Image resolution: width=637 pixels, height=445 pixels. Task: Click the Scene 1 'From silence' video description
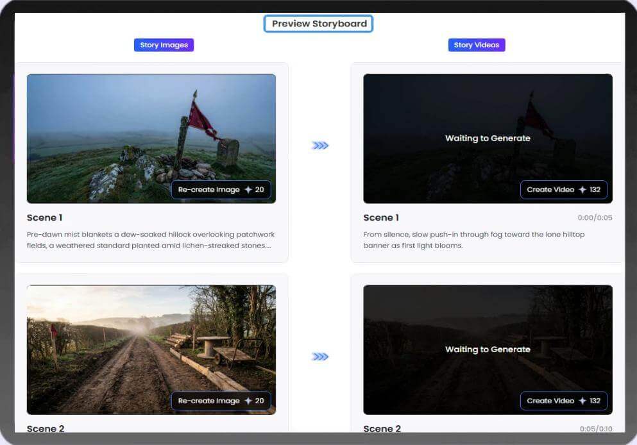tap(473, 240)
